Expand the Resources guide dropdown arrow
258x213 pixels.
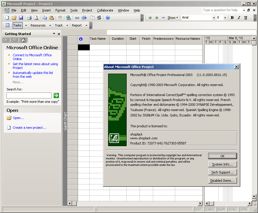tap(50, 25)
